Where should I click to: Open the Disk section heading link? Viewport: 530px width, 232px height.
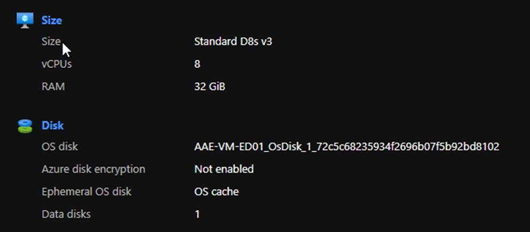[x=52, y=126]
